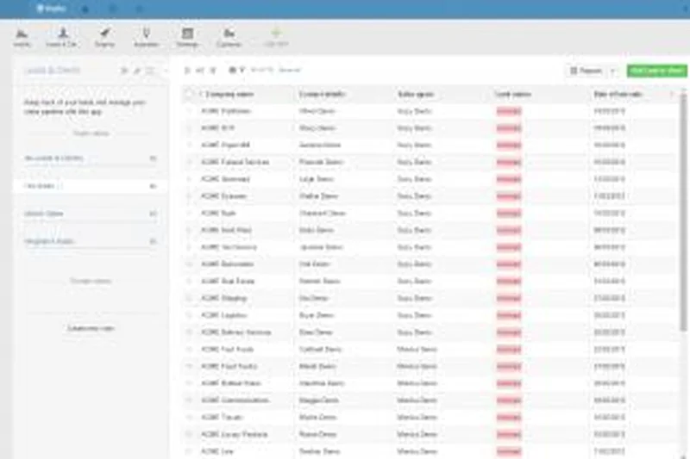Click the green plus Add App icon
The width and height of the screenshot is (690, 459).
pos(275,35)
